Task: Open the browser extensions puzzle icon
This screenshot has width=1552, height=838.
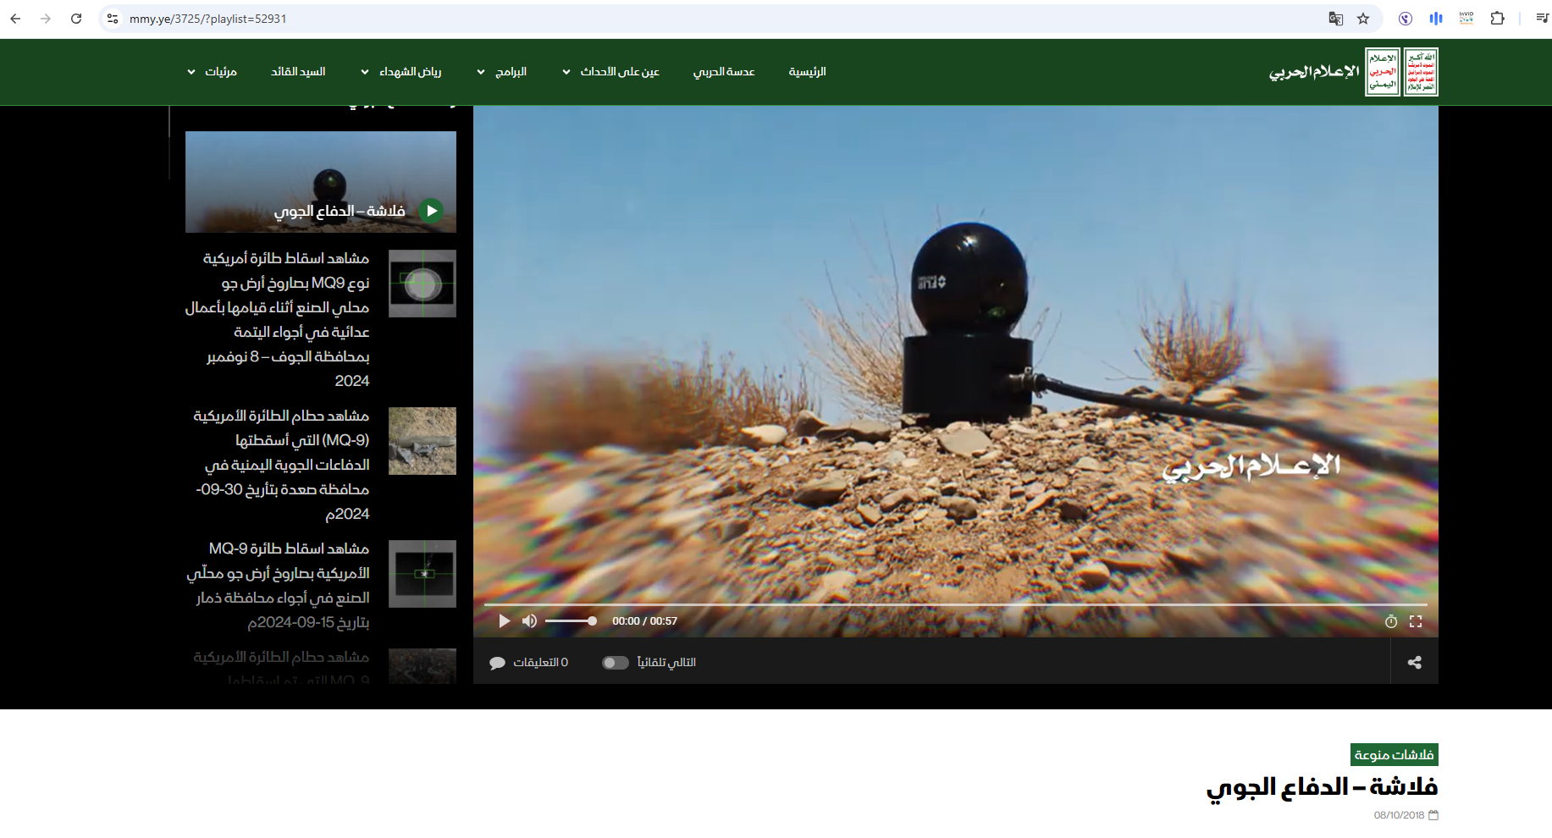Action: pos(1497,19)
